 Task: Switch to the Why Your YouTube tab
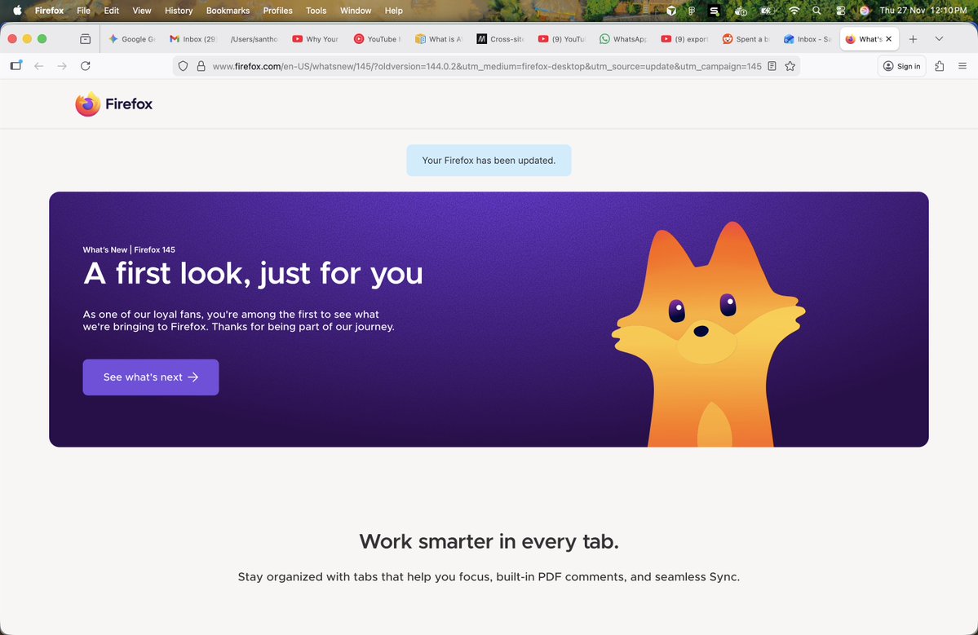(315, 38)
